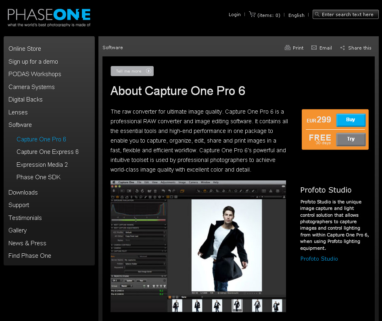This screenshot has height=321, width=382.
Task: Open the shopping cart icon
Action: (252, 14)
